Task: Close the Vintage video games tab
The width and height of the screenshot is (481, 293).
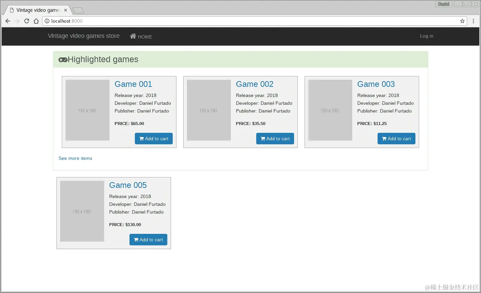Action: pos(66,10)
